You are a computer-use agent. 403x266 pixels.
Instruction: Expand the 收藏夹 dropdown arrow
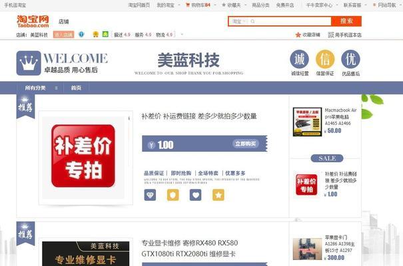[x=245, y=5]
